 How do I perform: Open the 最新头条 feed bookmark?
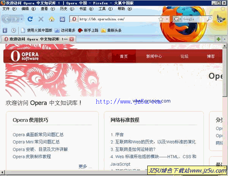coord(111,30)
